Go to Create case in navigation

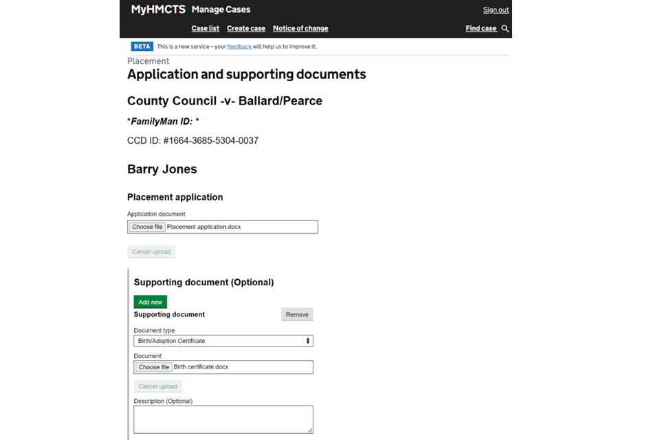tap(245, 29)
